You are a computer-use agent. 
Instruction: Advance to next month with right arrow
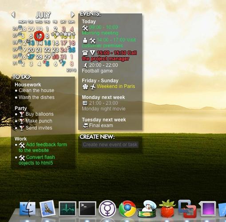(x=72, y=15)
